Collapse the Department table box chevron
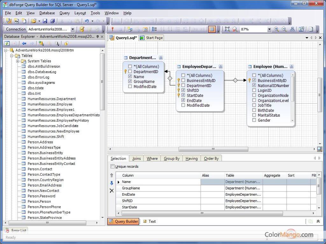The image size is (326, 244). tap(161, 58)
